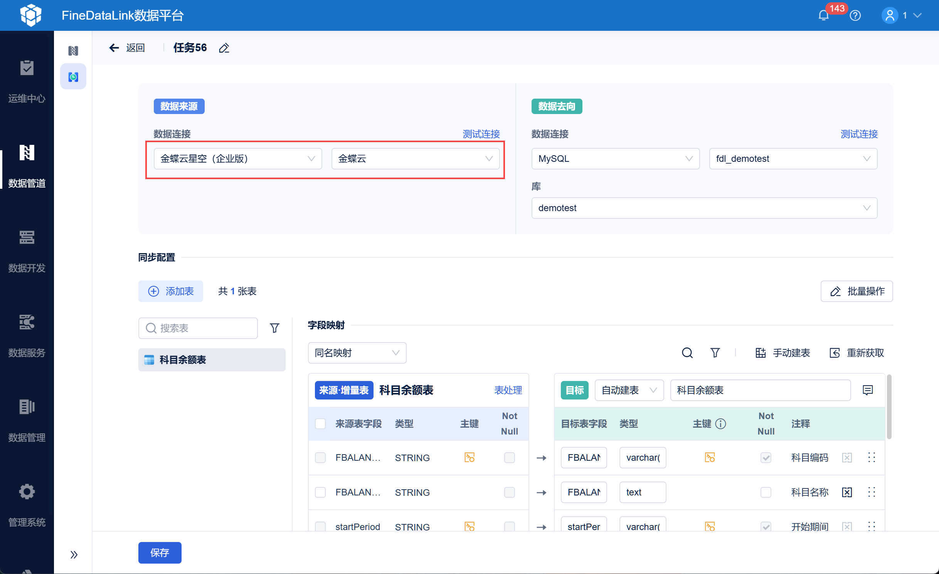Open 数据服务 in the sidebar
The width and height of the screenshot is (939, 574).
pos(27,336)
